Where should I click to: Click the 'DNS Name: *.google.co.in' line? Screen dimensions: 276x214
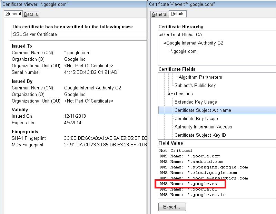[x=193, y=195]
